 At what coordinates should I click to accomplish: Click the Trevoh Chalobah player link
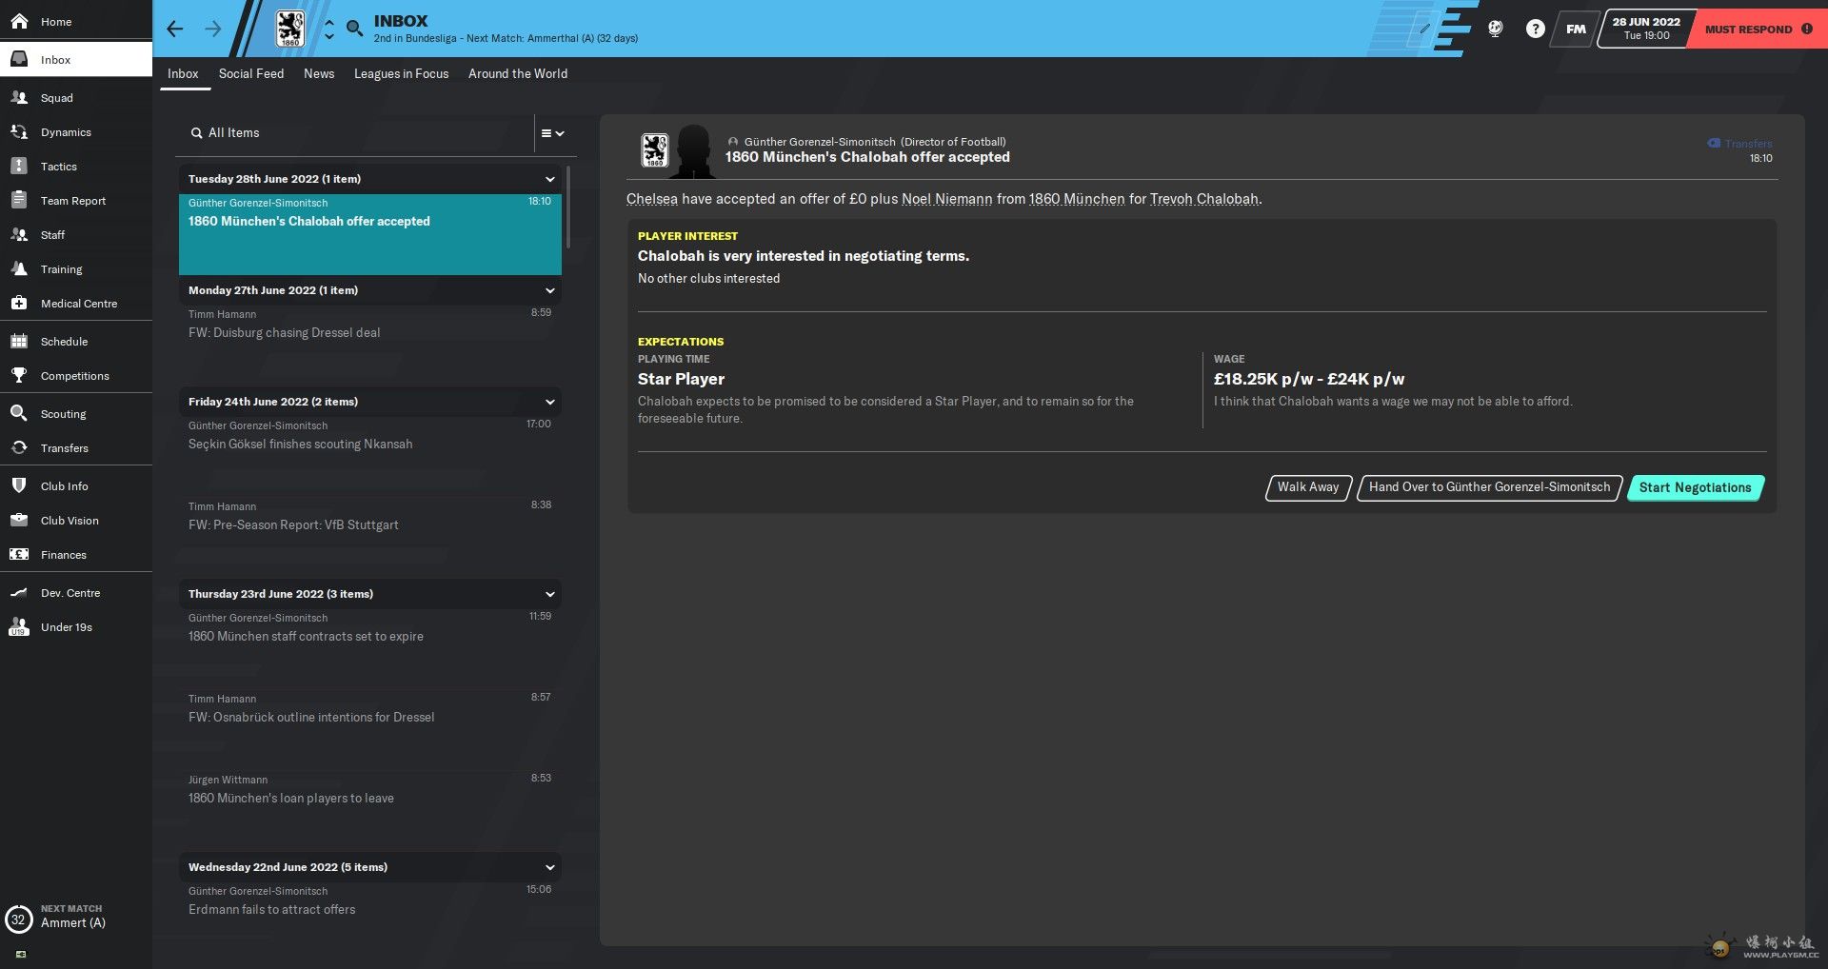[x=1203, y=199]
